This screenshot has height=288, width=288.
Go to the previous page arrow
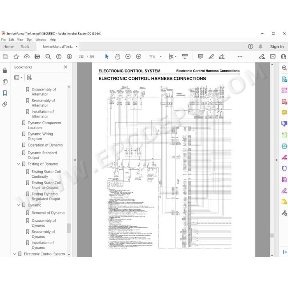(59, 56)
